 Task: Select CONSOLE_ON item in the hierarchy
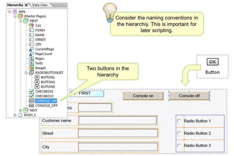click(x=47, y=101)
